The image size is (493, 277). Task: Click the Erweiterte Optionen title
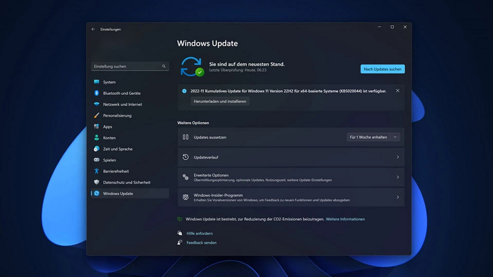pyautogui.click(x=211, y=175)
